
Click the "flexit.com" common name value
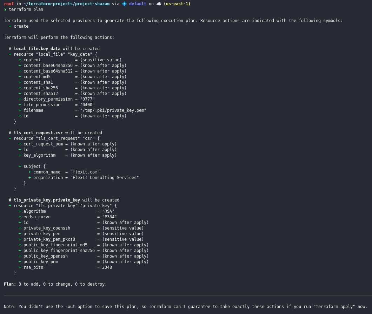[x=85, y=172]
